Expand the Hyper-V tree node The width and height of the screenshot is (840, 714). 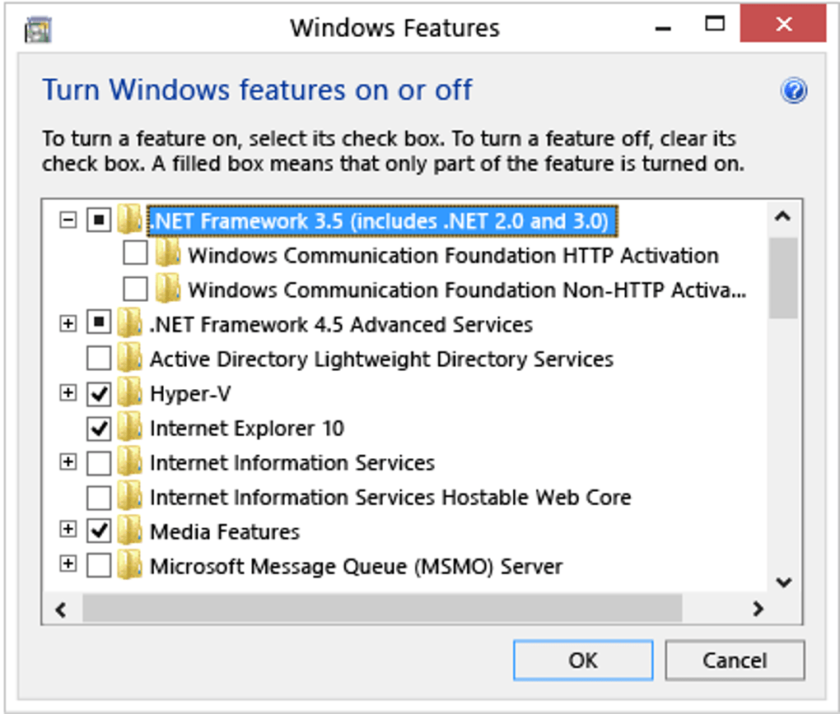69,394
